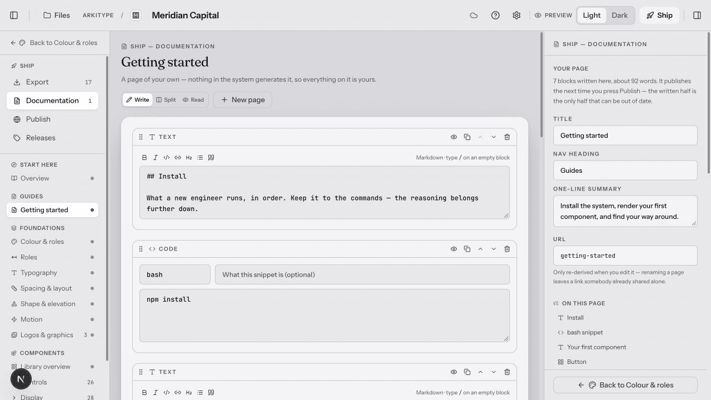Open Files in the top bar
711x400 pixels.
coord(56,16)
